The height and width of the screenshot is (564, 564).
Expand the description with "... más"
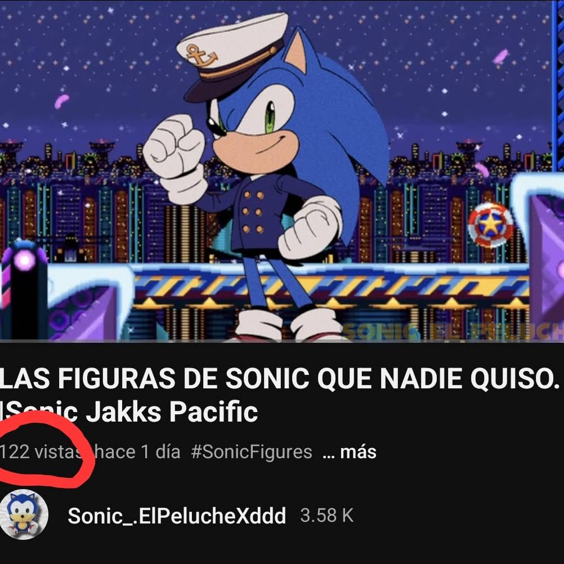pos(349,452)
